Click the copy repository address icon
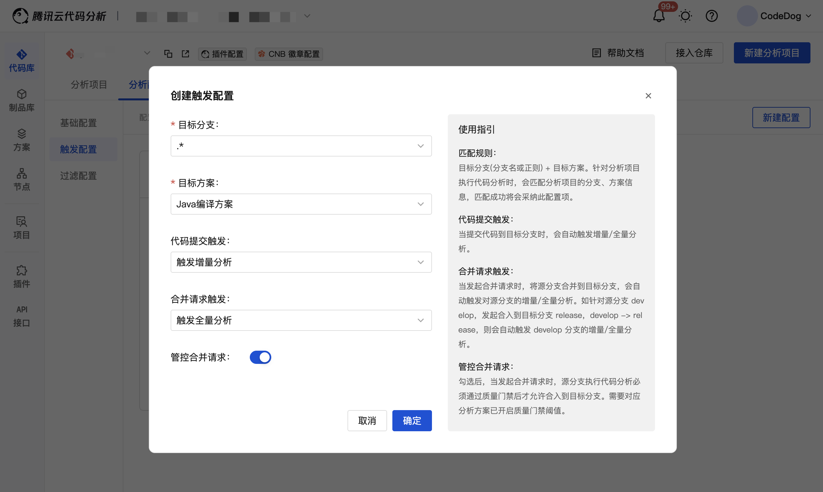The image size is (823, 492). (x=168, y=54)
